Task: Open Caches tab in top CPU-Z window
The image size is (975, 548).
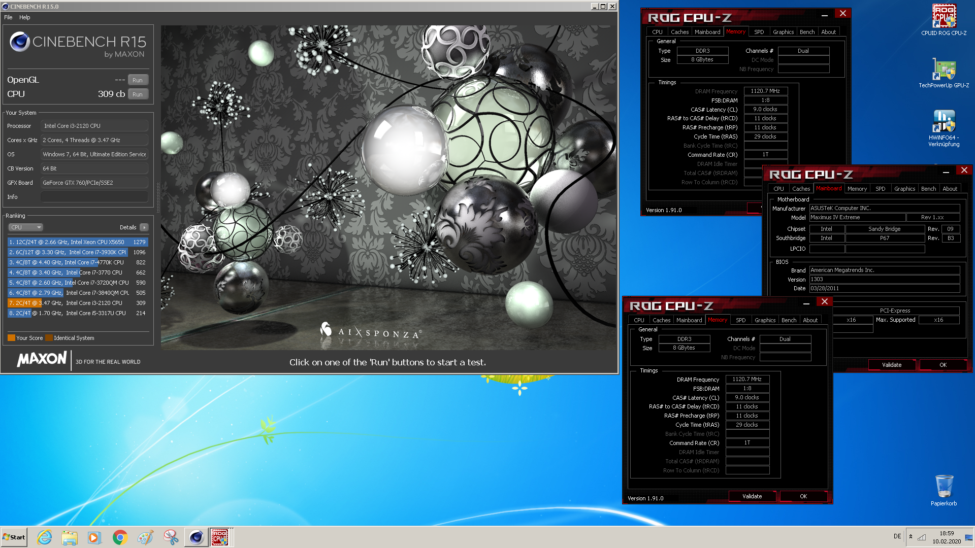Action: pyautogui.click(x=679, y=32)
